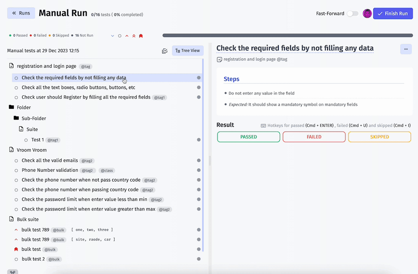Collapse the 'Vroom Vroom' suite

(11, 150)
